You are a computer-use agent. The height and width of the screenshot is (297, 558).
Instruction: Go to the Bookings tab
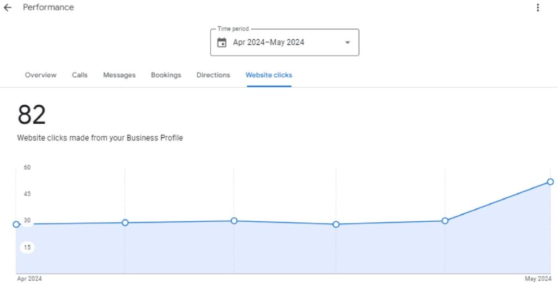tap(166, 75)
